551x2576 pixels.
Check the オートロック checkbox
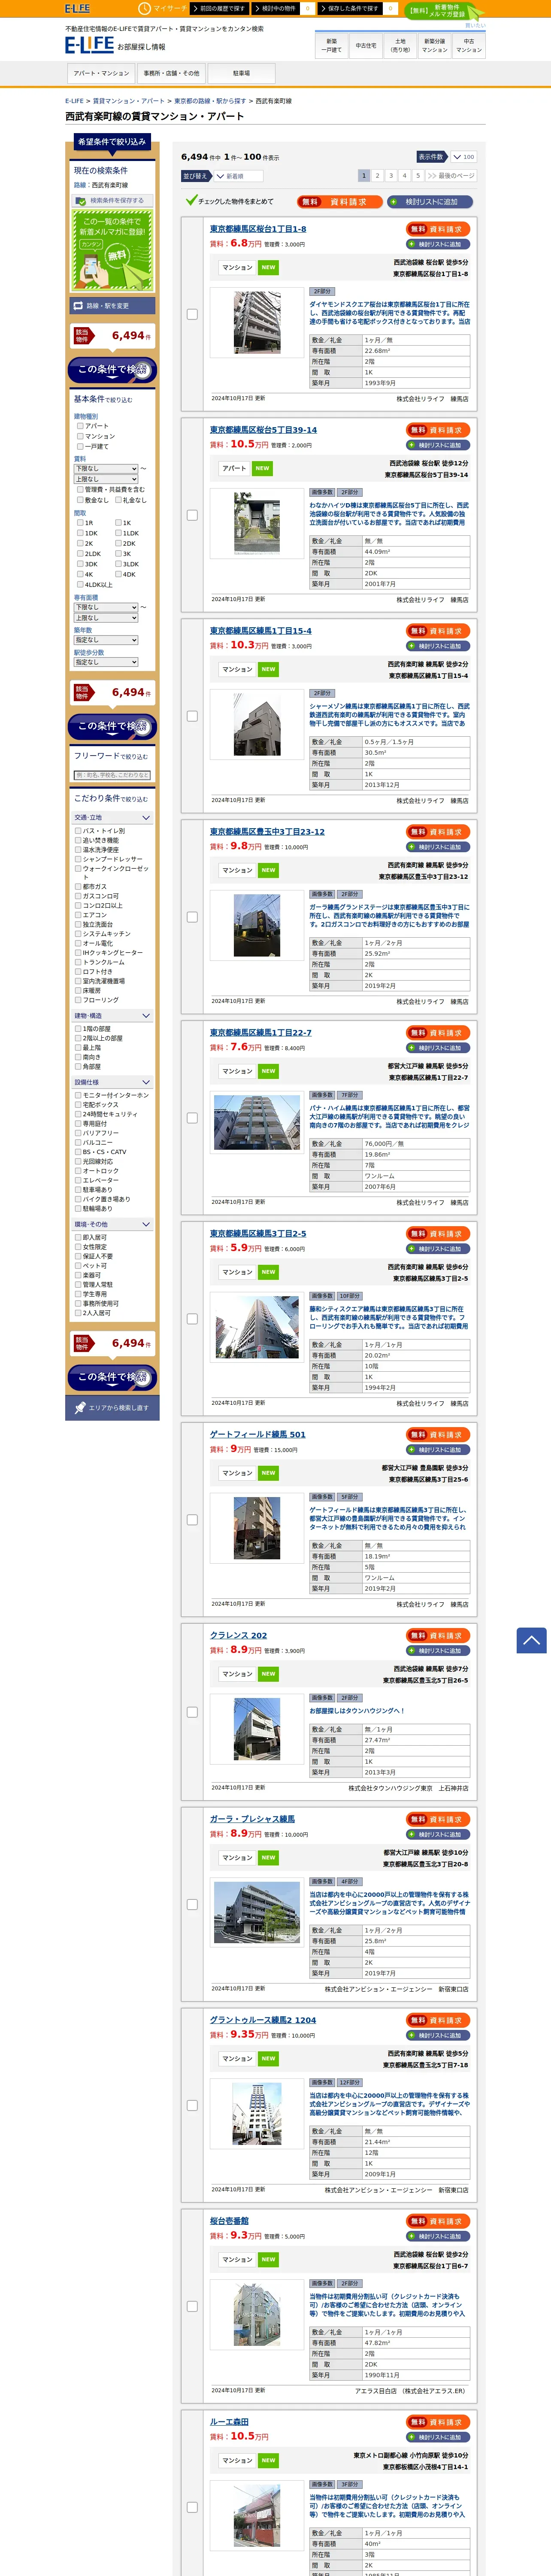coord(78,1171)
